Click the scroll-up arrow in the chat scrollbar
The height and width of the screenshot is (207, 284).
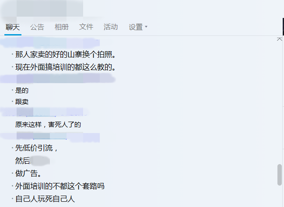tap(280, 39)
